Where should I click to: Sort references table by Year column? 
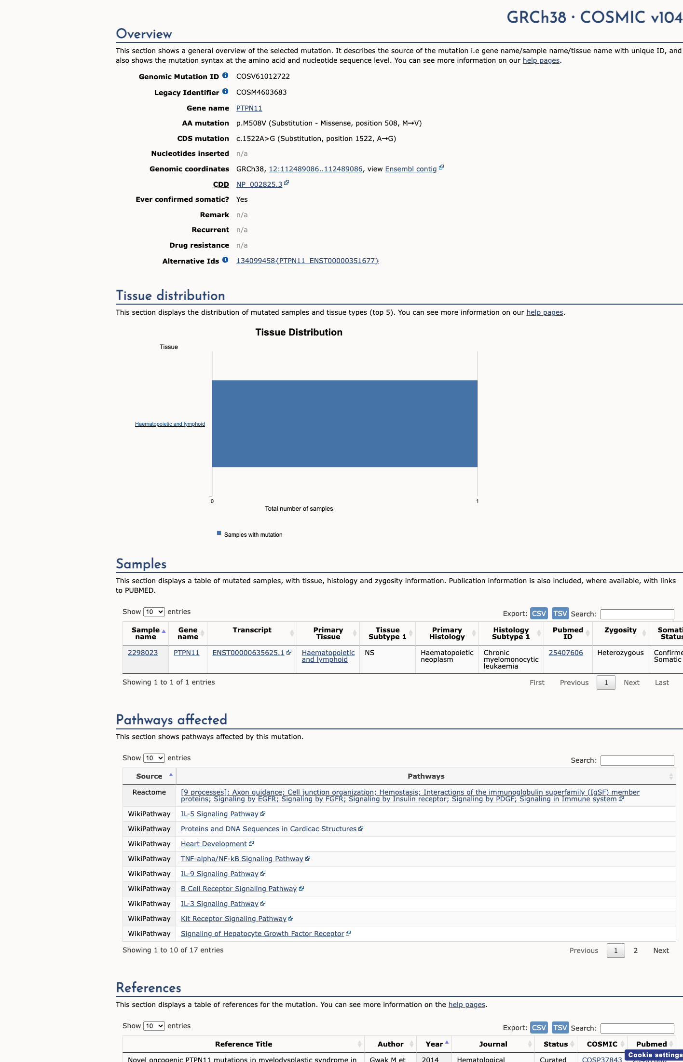(435, 1044)
